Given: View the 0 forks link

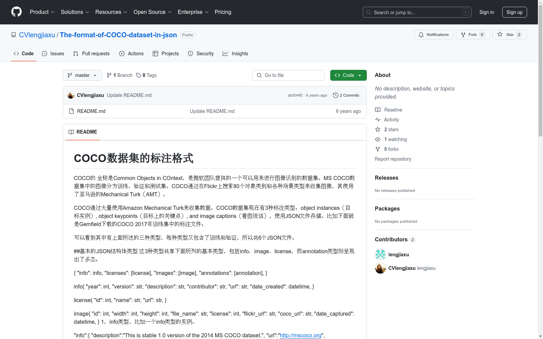Looking at the screenshot, I should point(387,149).
